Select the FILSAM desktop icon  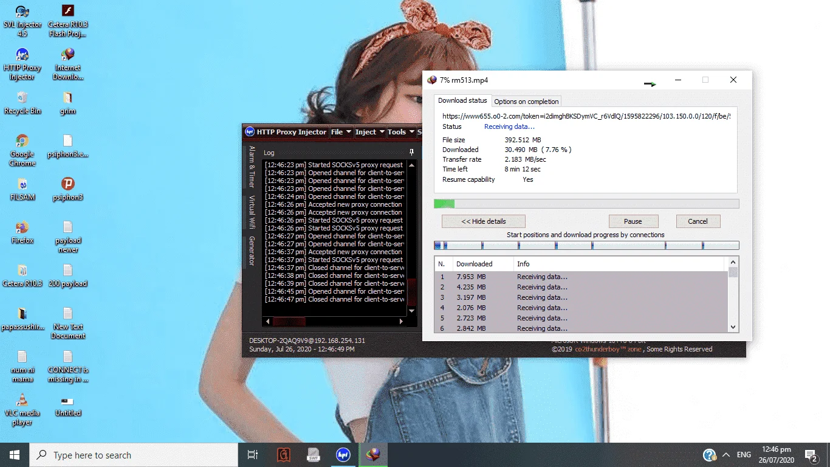tap(22, 189)
